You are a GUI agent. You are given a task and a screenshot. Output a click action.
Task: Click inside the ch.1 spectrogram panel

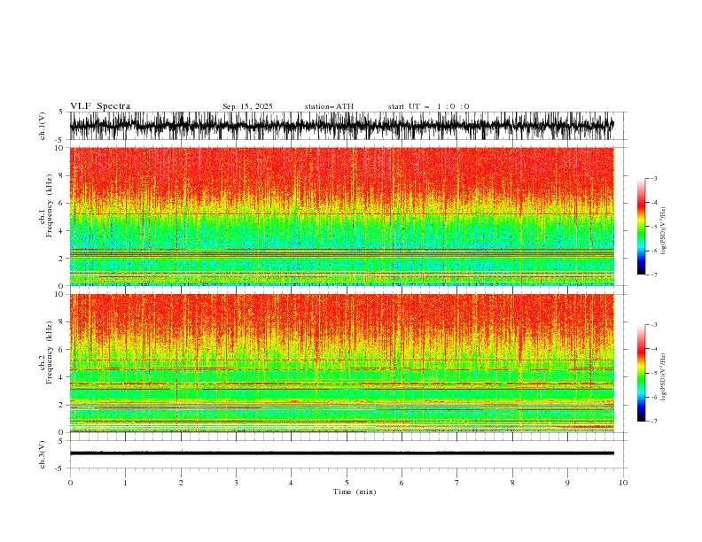coord(341,216)
